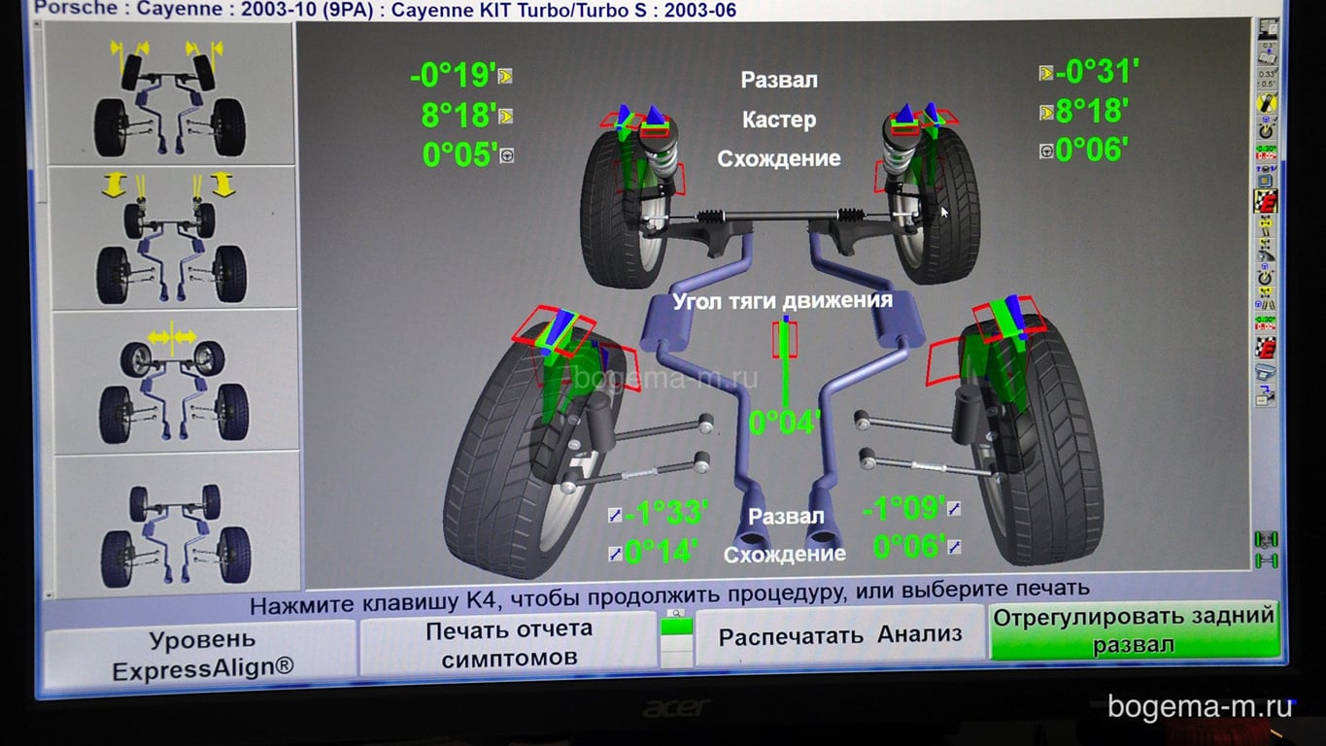Click adjustment icon beside right rear camber -1°09'
The image size is (1326, 746).
pos(954,508)
